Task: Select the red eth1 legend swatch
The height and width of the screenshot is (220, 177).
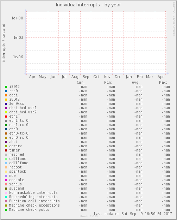Action: [6, 117]
